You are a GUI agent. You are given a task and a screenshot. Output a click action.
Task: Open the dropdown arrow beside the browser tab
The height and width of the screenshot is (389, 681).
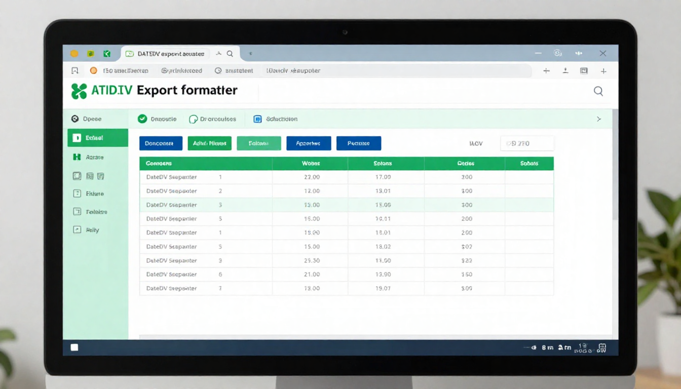[x=218, y=53]
